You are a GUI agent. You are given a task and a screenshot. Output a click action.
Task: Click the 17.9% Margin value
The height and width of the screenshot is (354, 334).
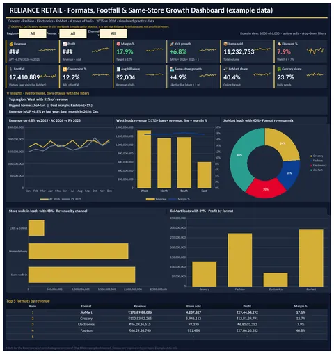[125, 51]
